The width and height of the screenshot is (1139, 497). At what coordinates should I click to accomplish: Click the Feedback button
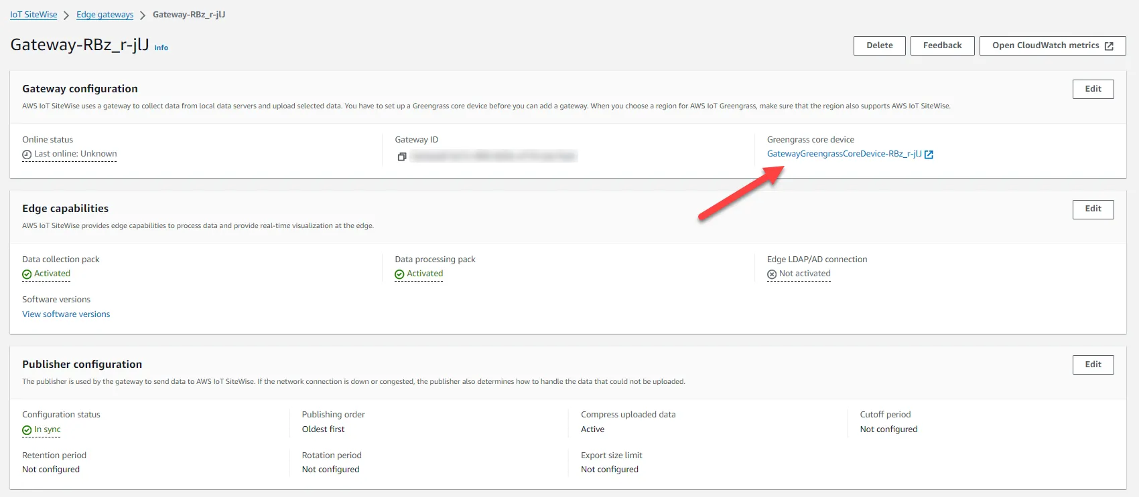pyautogui.click(x=943, y=45)
